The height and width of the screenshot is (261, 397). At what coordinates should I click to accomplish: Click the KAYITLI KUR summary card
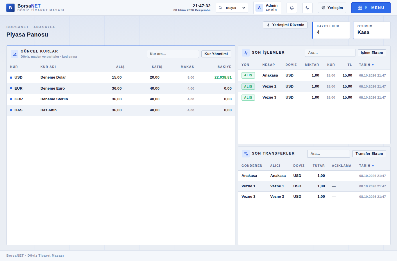point(331,30)
